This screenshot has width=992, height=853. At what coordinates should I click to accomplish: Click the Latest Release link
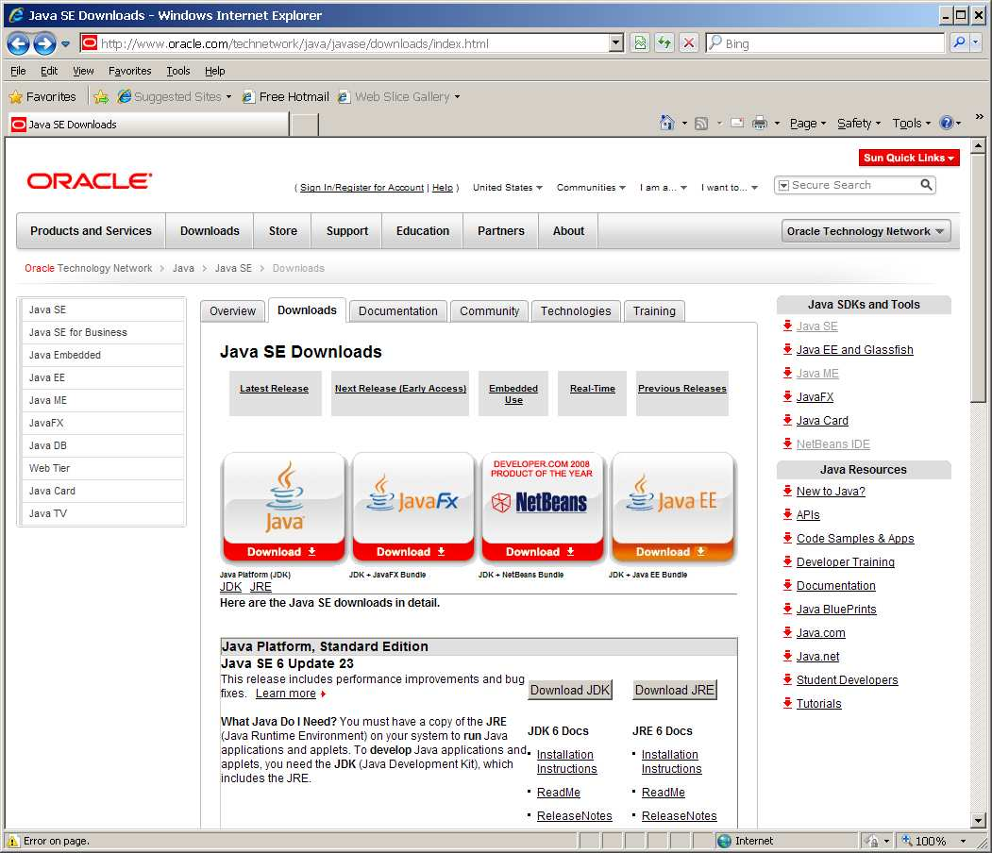click(274, 388)
